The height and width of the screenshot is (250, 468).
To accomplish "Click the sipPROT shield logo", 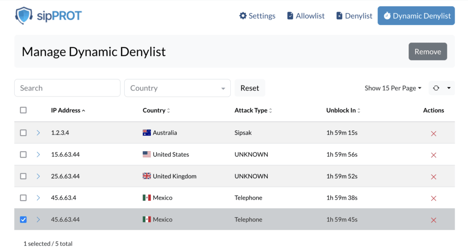I will click(x=24, y=16).
